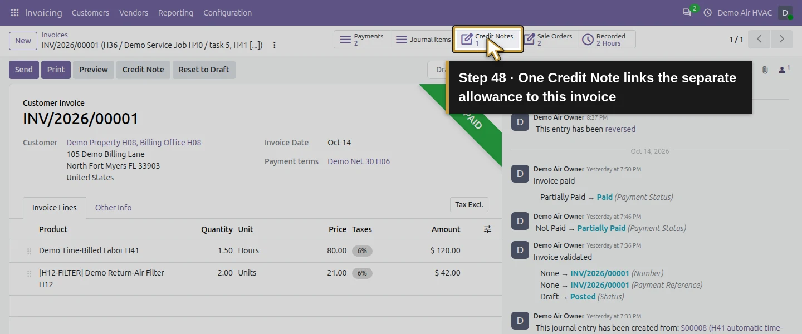
Task: Click avatar beside Invoice paid message
Action: coord(520,174)
